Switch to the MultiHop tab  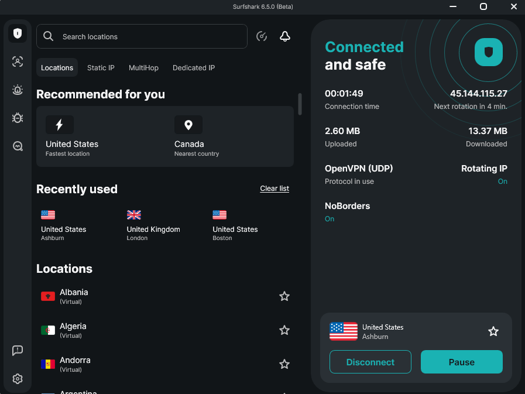tap(143, 68)
